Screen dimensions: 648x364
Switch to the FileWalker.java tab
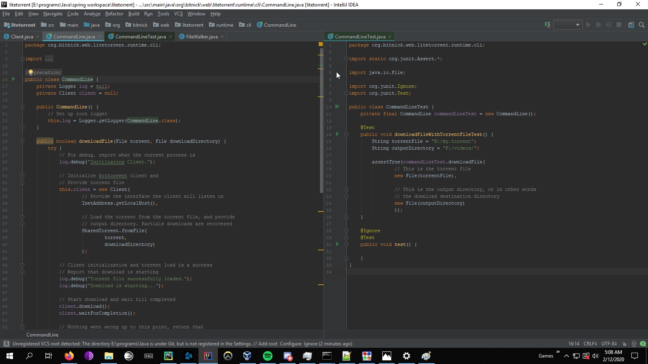(x=201, y=36)
